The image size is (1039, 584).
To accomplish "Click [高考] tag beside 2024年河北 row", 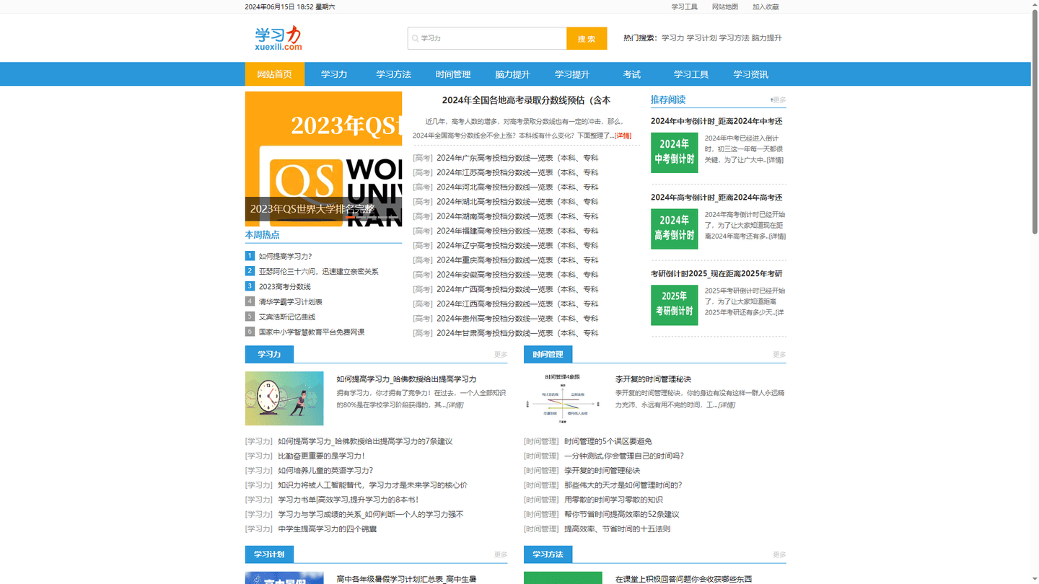I will click(x=423, y=187).
